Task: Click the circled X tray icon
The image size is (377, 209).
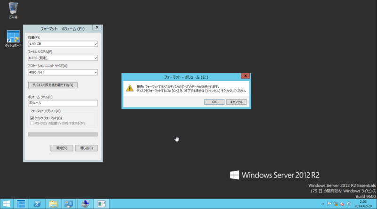Action: (x=349, y=204)
